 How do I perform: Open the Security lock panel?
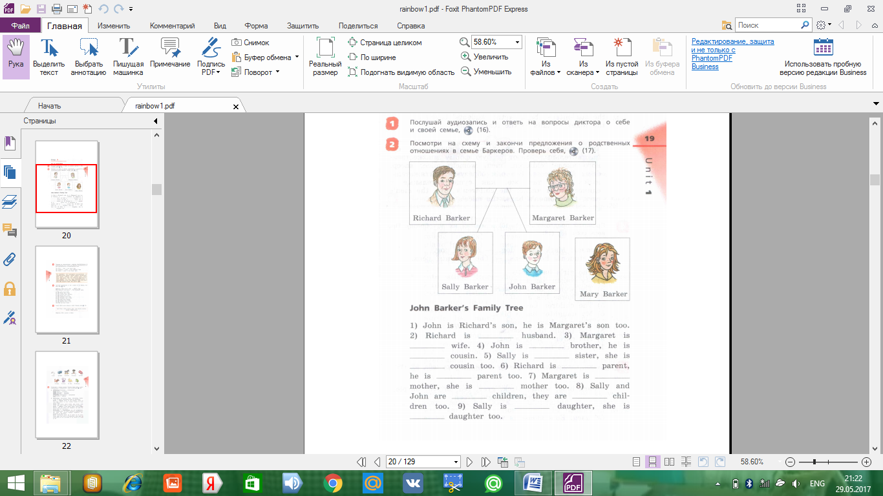[x=10, y=289]
